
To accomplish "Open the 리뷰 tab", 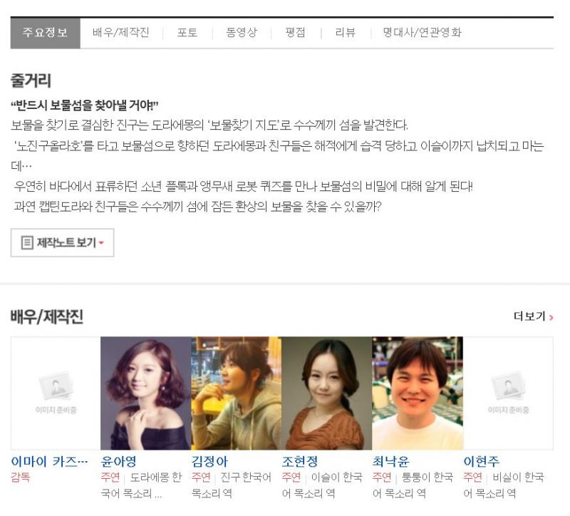I will pyautogui.click(x=345, y=33).
